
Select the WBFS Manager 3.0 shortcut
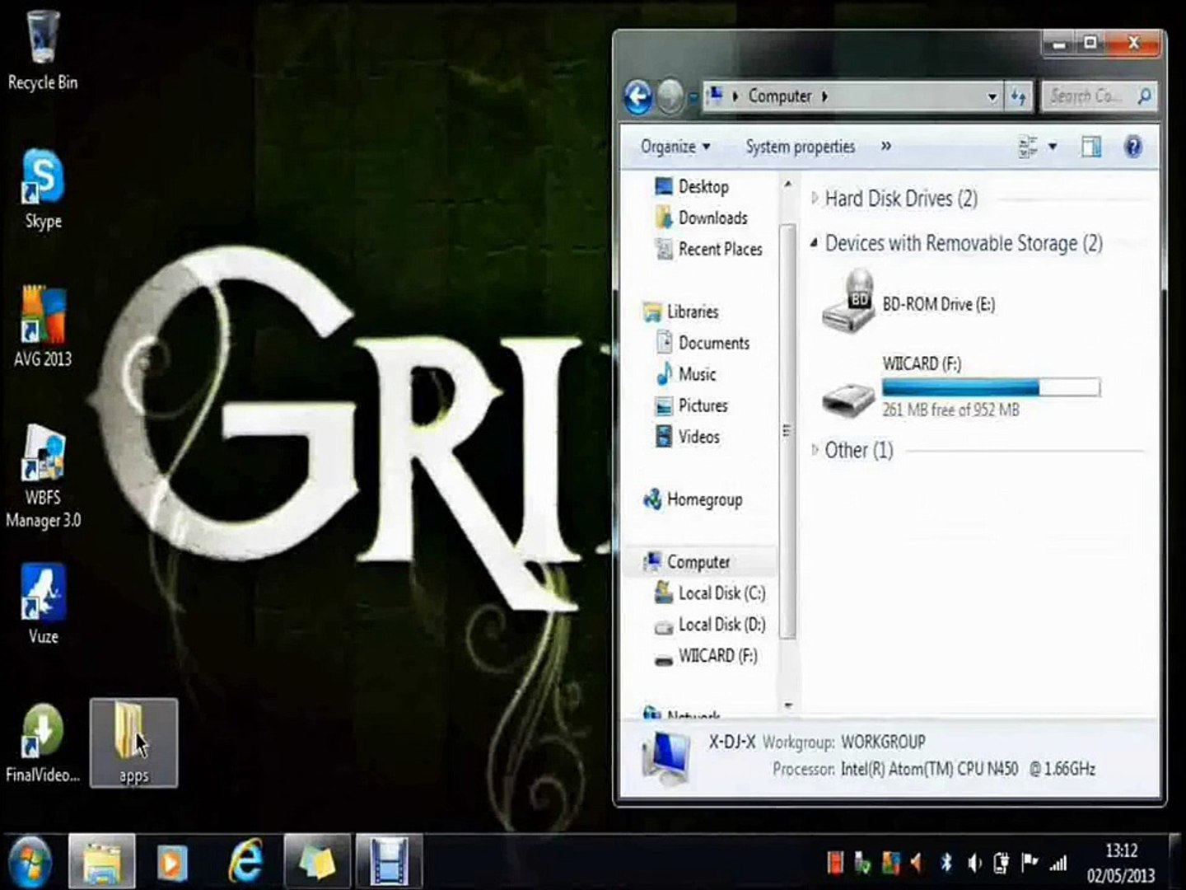click(x=43, y=476)
